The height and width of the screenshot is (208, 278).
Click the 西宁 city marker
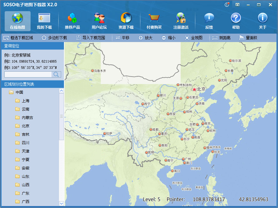coord(143,104)
